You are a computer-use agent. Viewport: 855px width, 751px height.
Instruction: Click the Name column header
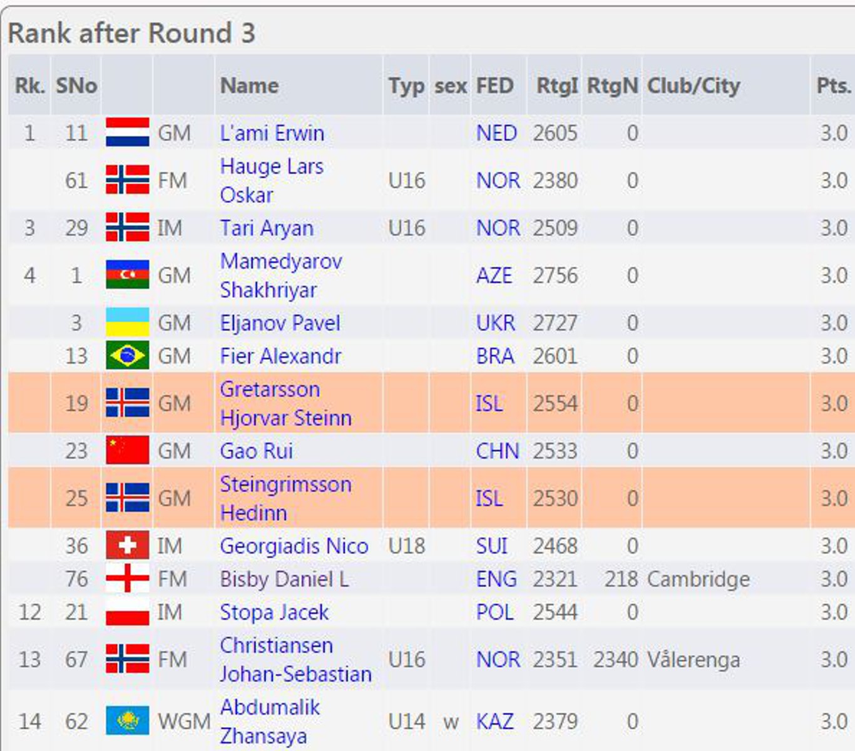pyautogui.click(x=249, y=86)
